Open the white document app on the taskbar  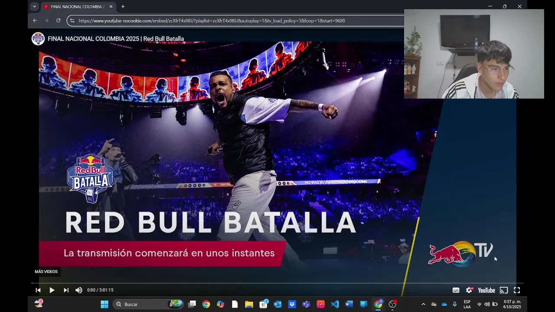pos(235,304)
